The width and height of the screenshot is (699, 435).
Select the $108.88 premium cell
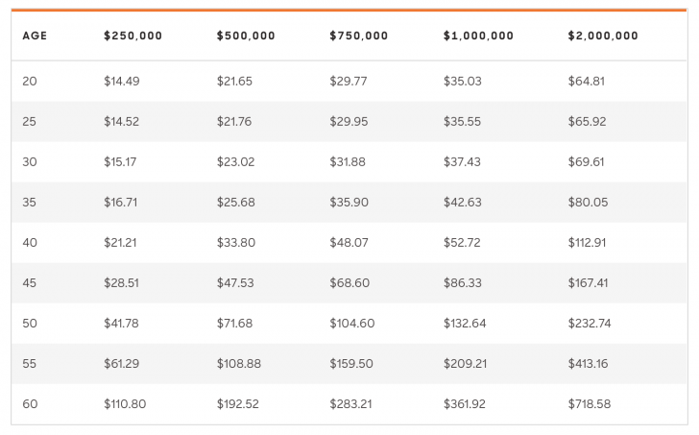239,364
